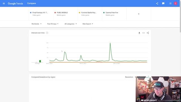Screen dimensions: 181x102
Task: Share this comparison via header share icon
Action: (x=157, y=3)
